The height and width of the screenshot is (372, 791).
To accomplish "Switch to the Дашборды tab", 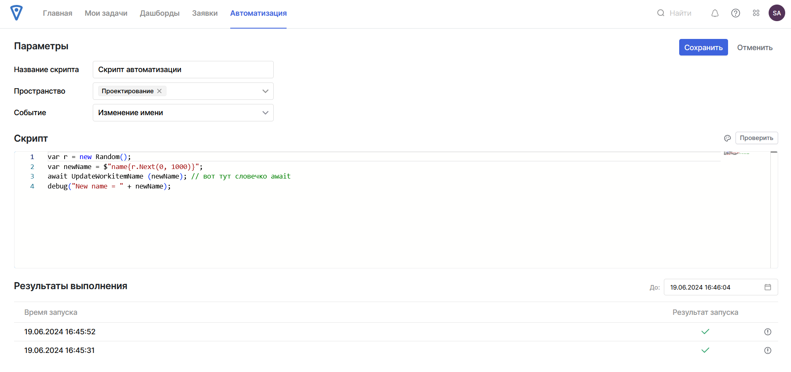I will coord(159,13).
